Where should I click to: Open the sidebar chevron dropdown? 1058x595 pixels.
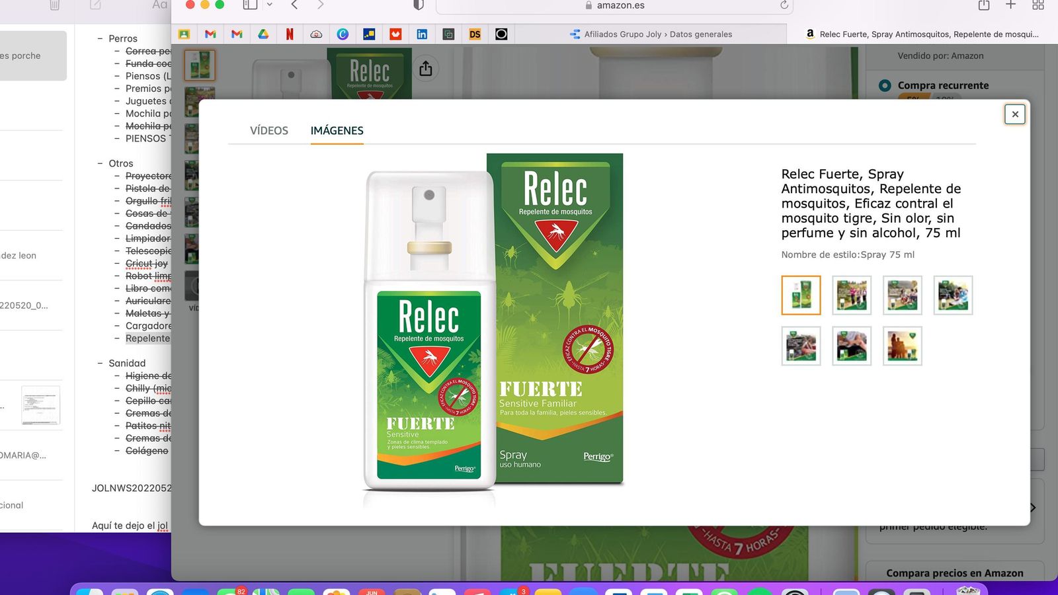coord(270,5)
